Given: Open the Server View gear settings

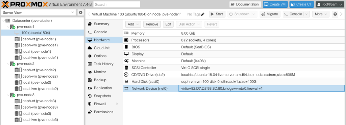Looking at the screenshot, I should coord(81,12).
